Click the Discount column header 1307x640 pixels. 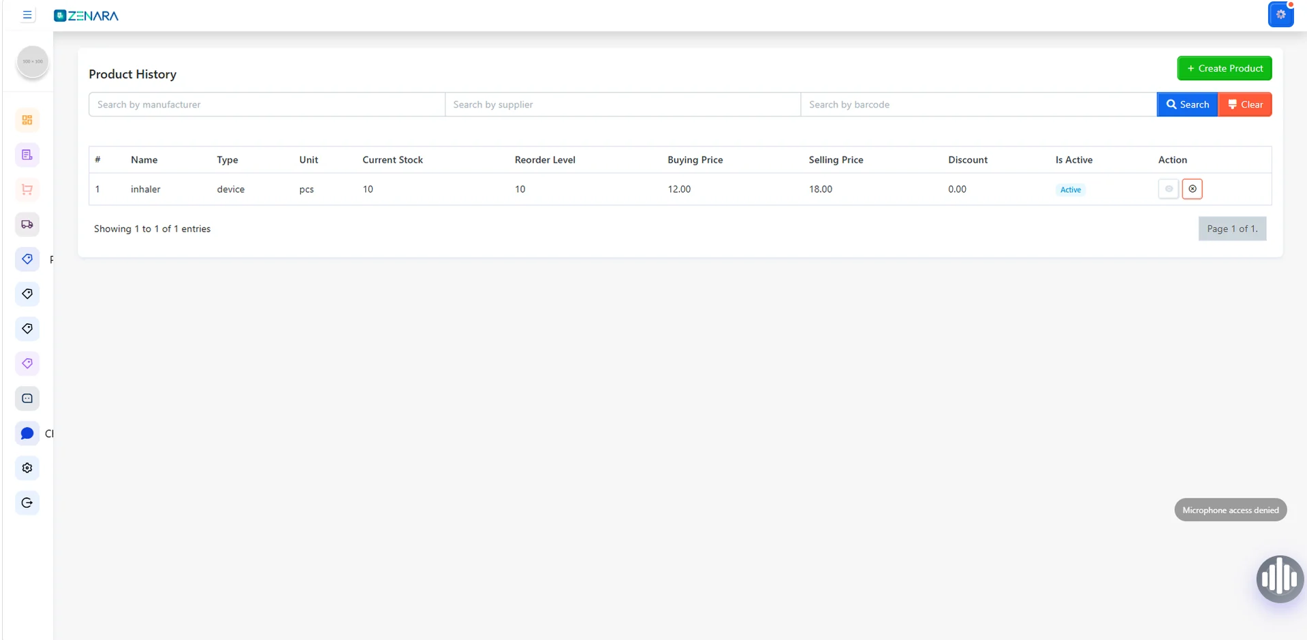[x=967, y=160]
